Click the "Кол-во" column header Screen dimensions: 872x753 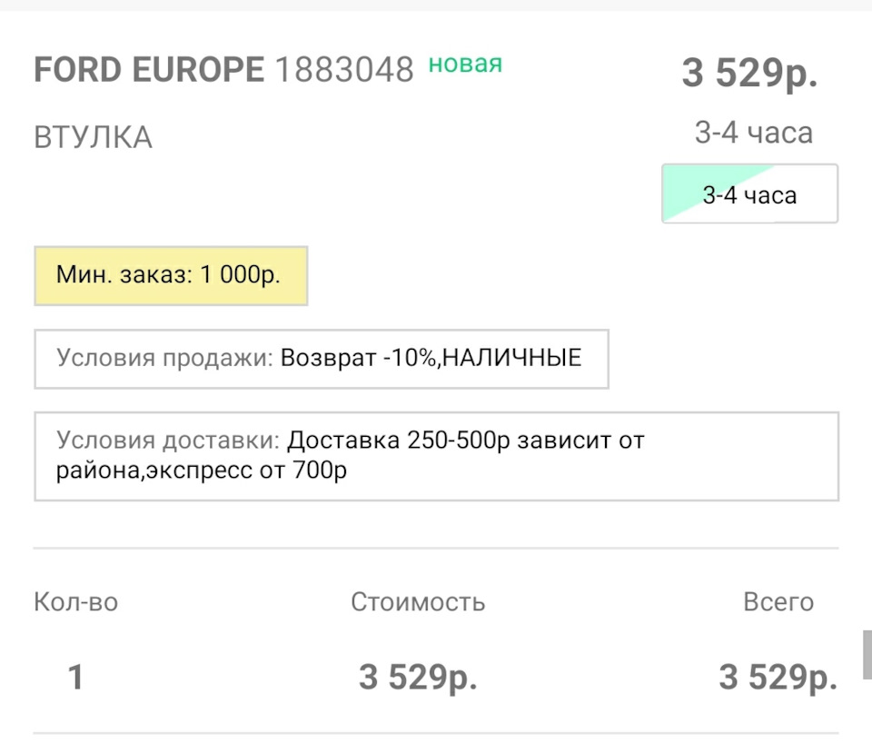point(75,601)
